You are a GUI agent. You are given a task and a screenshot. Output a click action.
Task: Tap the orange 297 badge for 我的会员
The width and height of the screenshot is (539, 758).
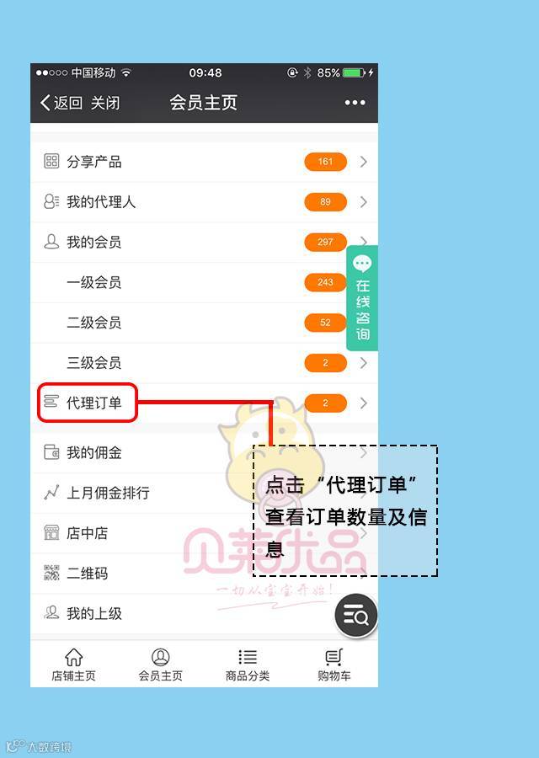click(325, 242)
